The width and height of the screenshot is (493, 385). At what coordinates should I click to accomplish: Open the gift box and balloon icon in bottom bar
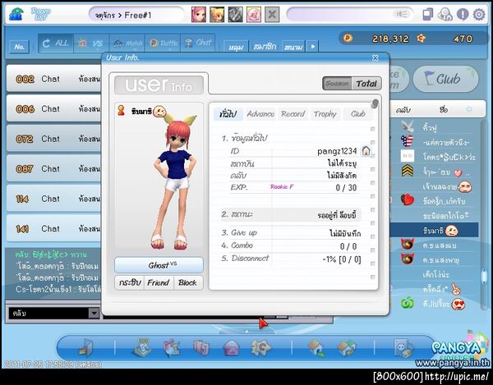pyautogui.click(x=172, y=347)
